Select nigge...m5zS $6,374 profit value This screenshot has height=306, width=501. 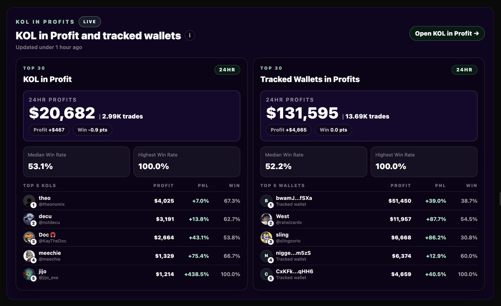coord(402,256)
